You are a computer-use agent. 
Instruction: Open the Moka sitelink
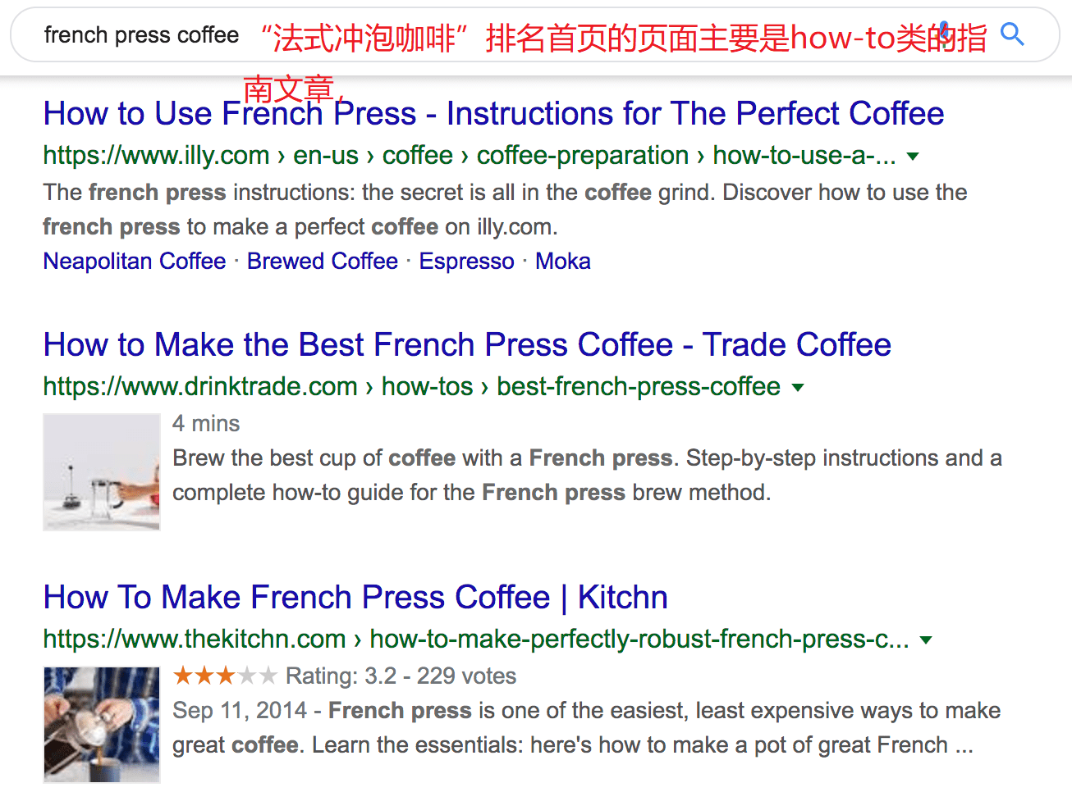[563, 261]
